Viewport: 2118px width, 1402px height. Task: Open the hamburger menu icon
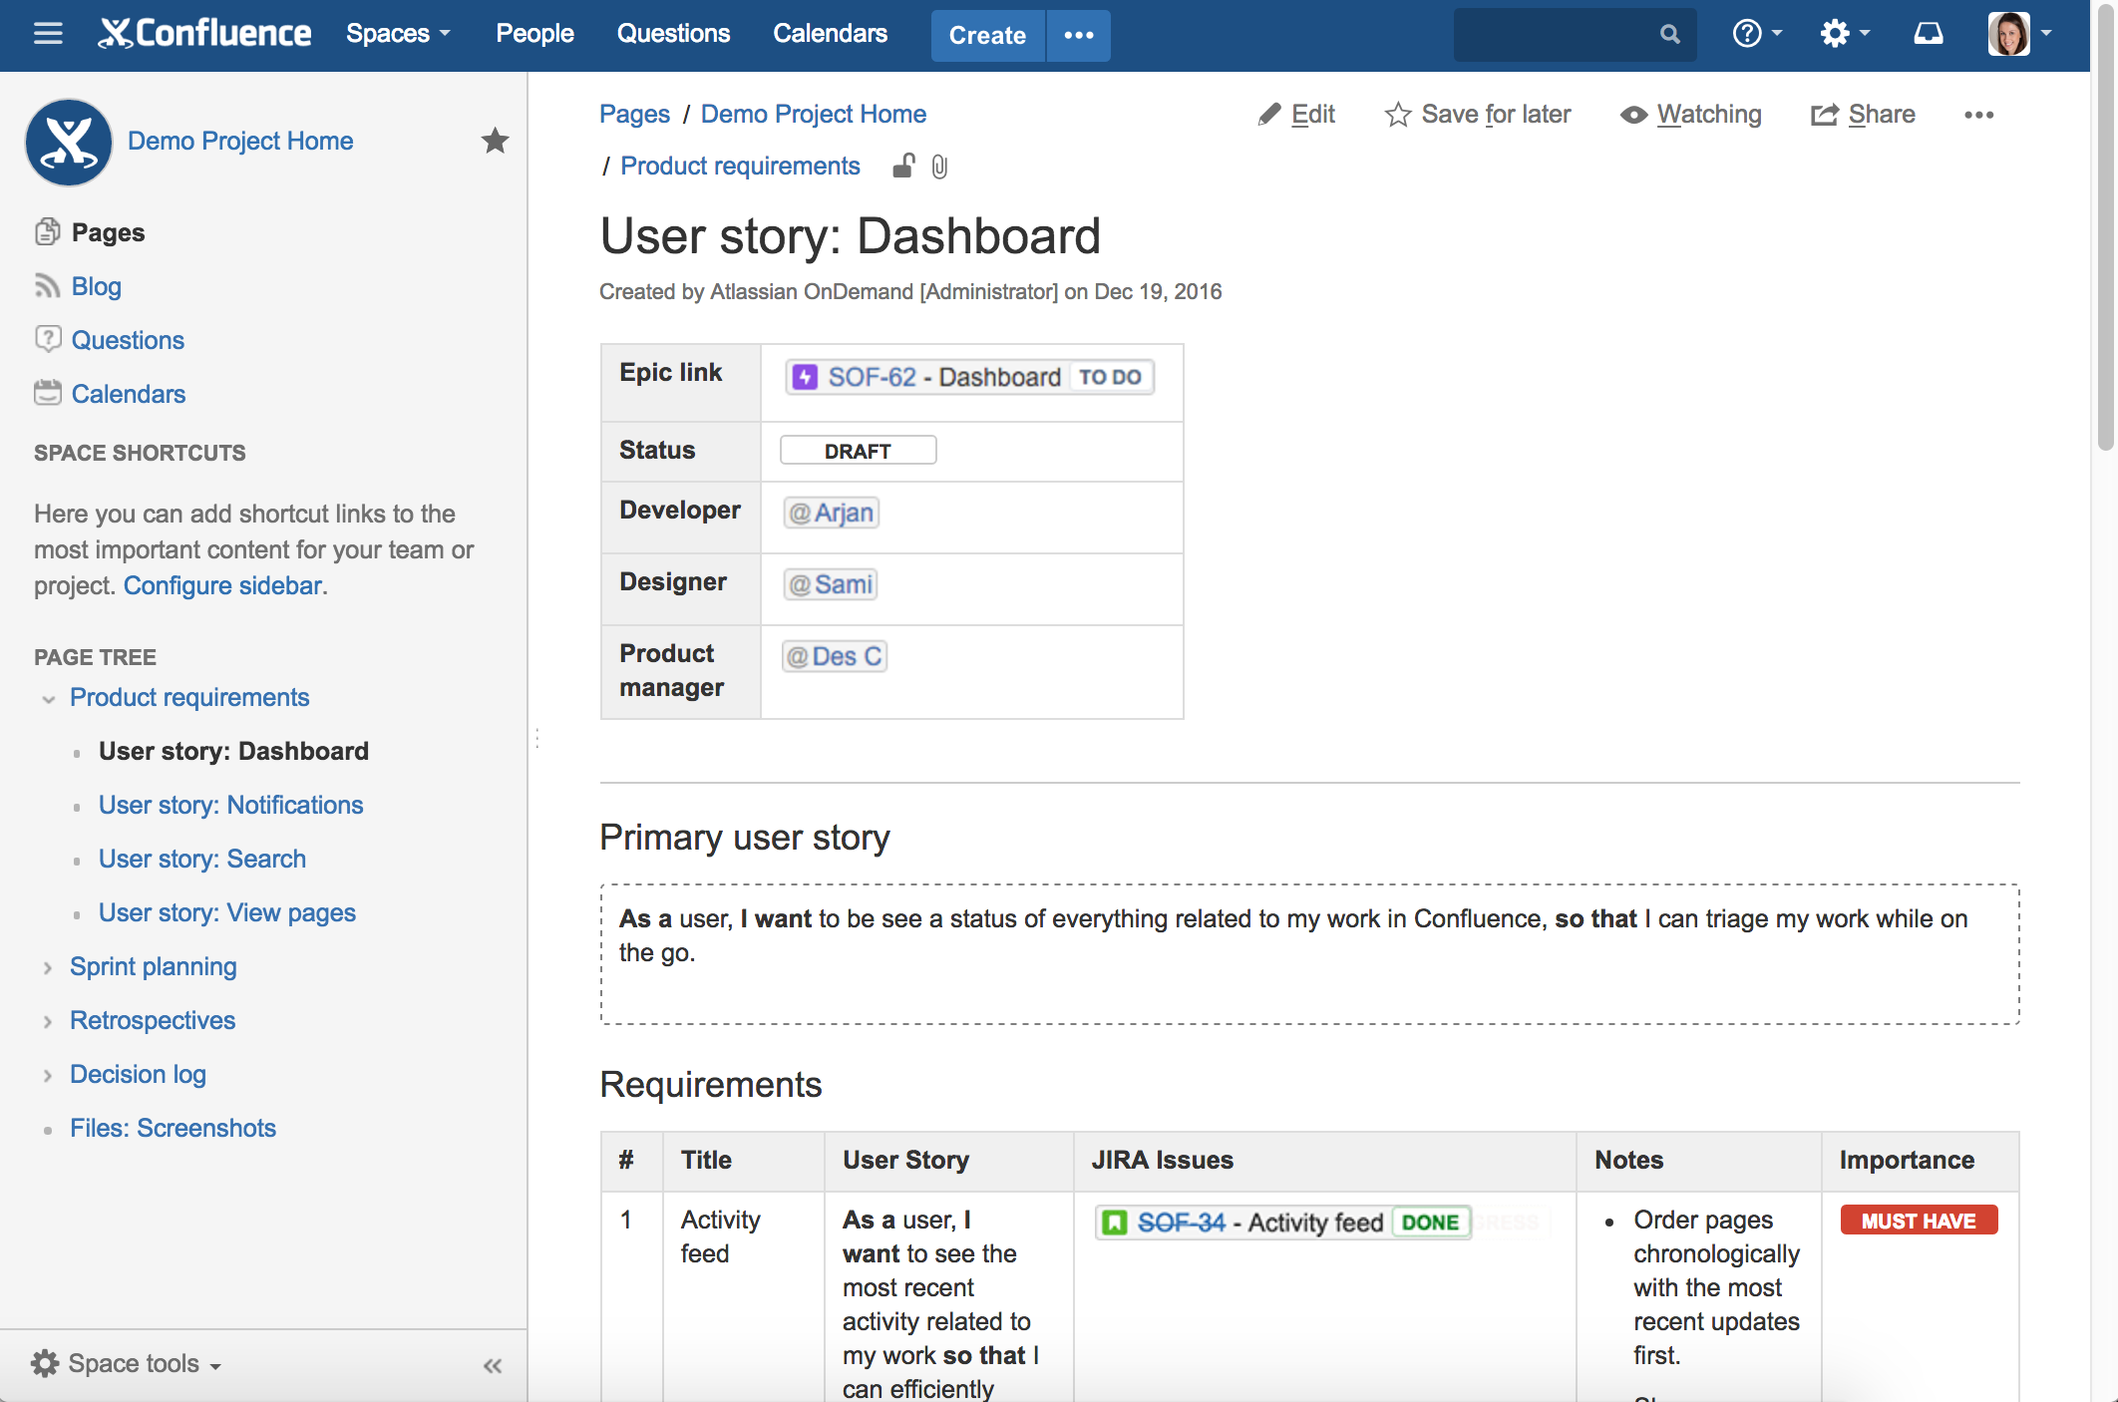pyautogui.click(x=47, y=33)
